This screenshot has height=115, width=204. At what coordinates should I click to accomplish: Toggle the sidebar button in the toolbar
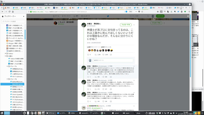click(x=161, y=11)
